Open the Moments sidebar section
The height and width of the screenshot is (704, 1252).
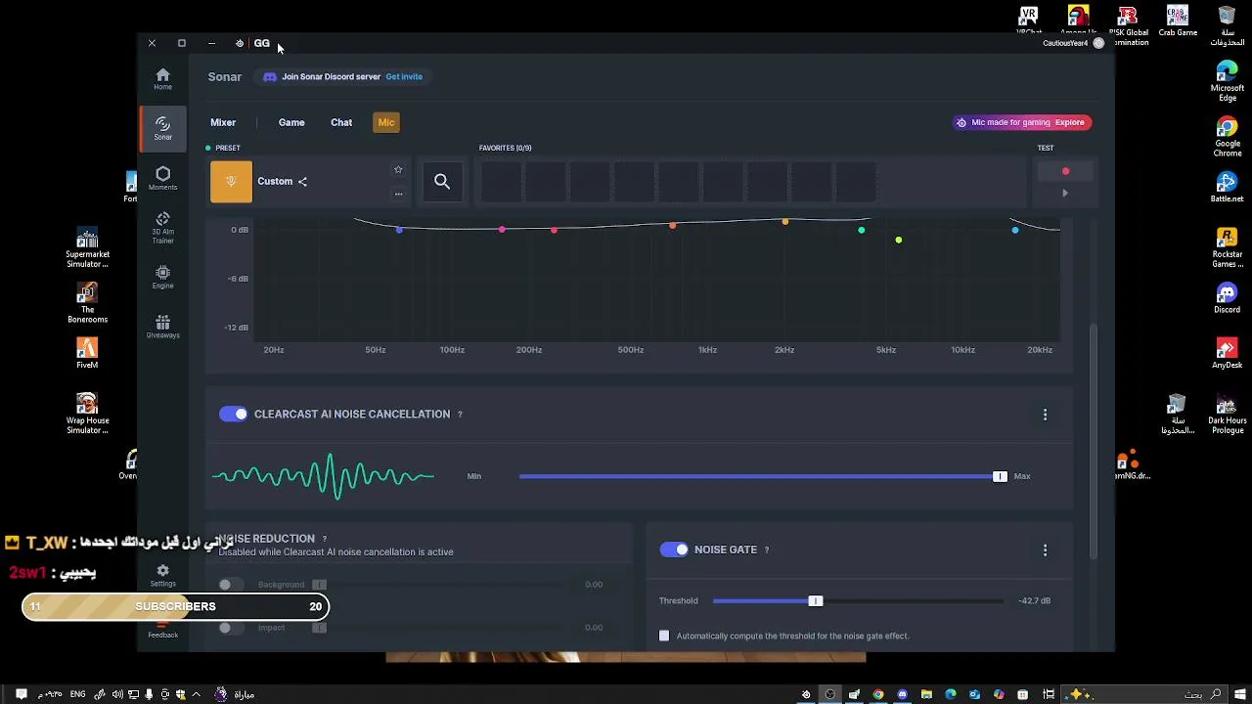coord(162,178)
